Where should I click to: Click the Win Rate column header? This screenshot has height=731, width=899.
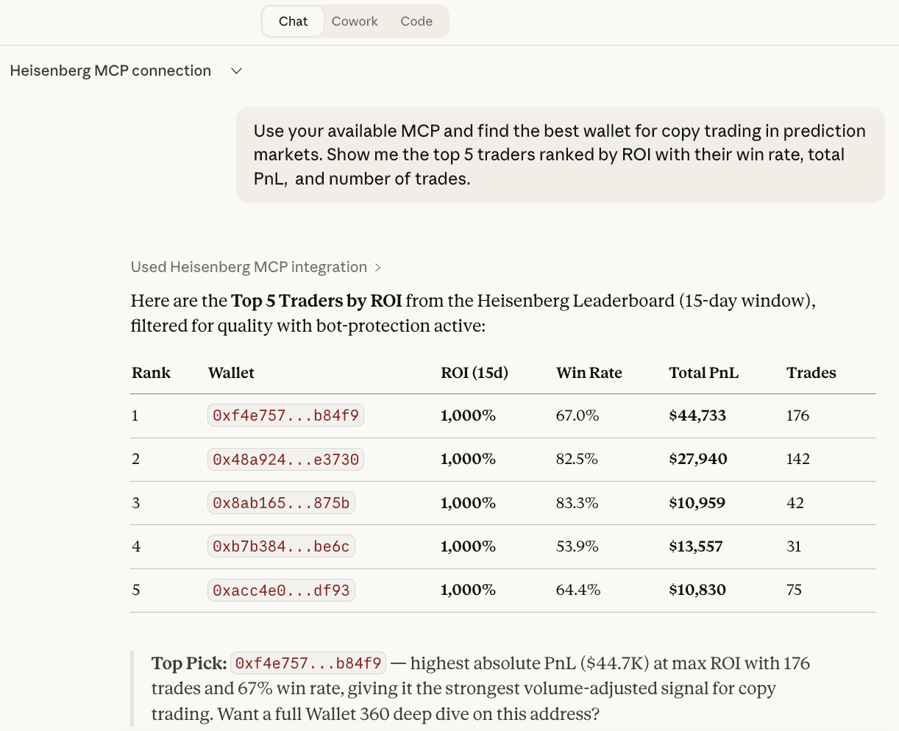[x=589, y=373]
